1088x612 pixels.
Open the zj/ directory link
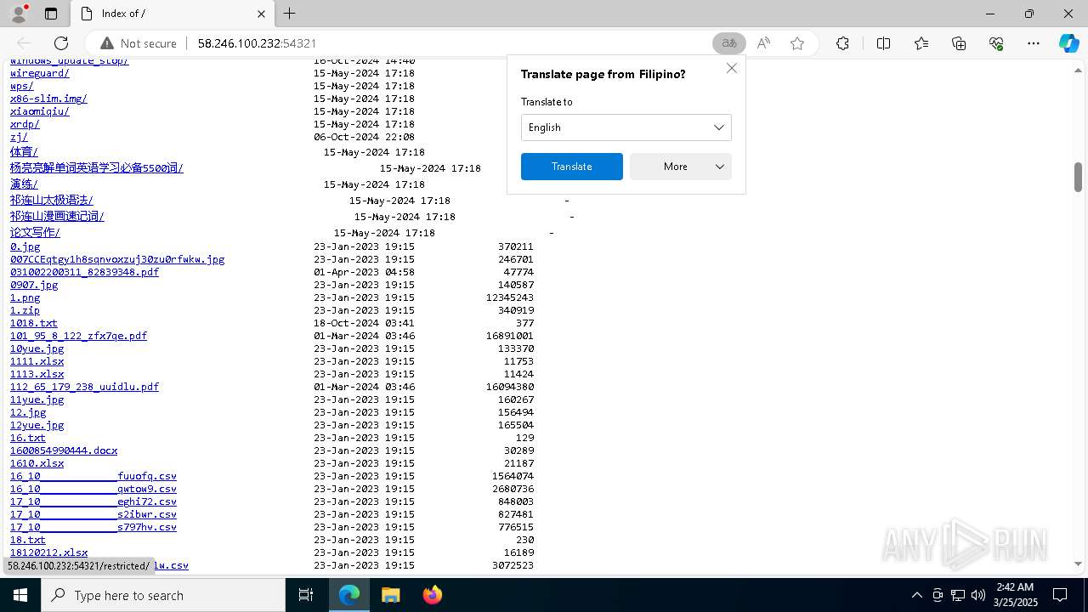pos(19,137)
